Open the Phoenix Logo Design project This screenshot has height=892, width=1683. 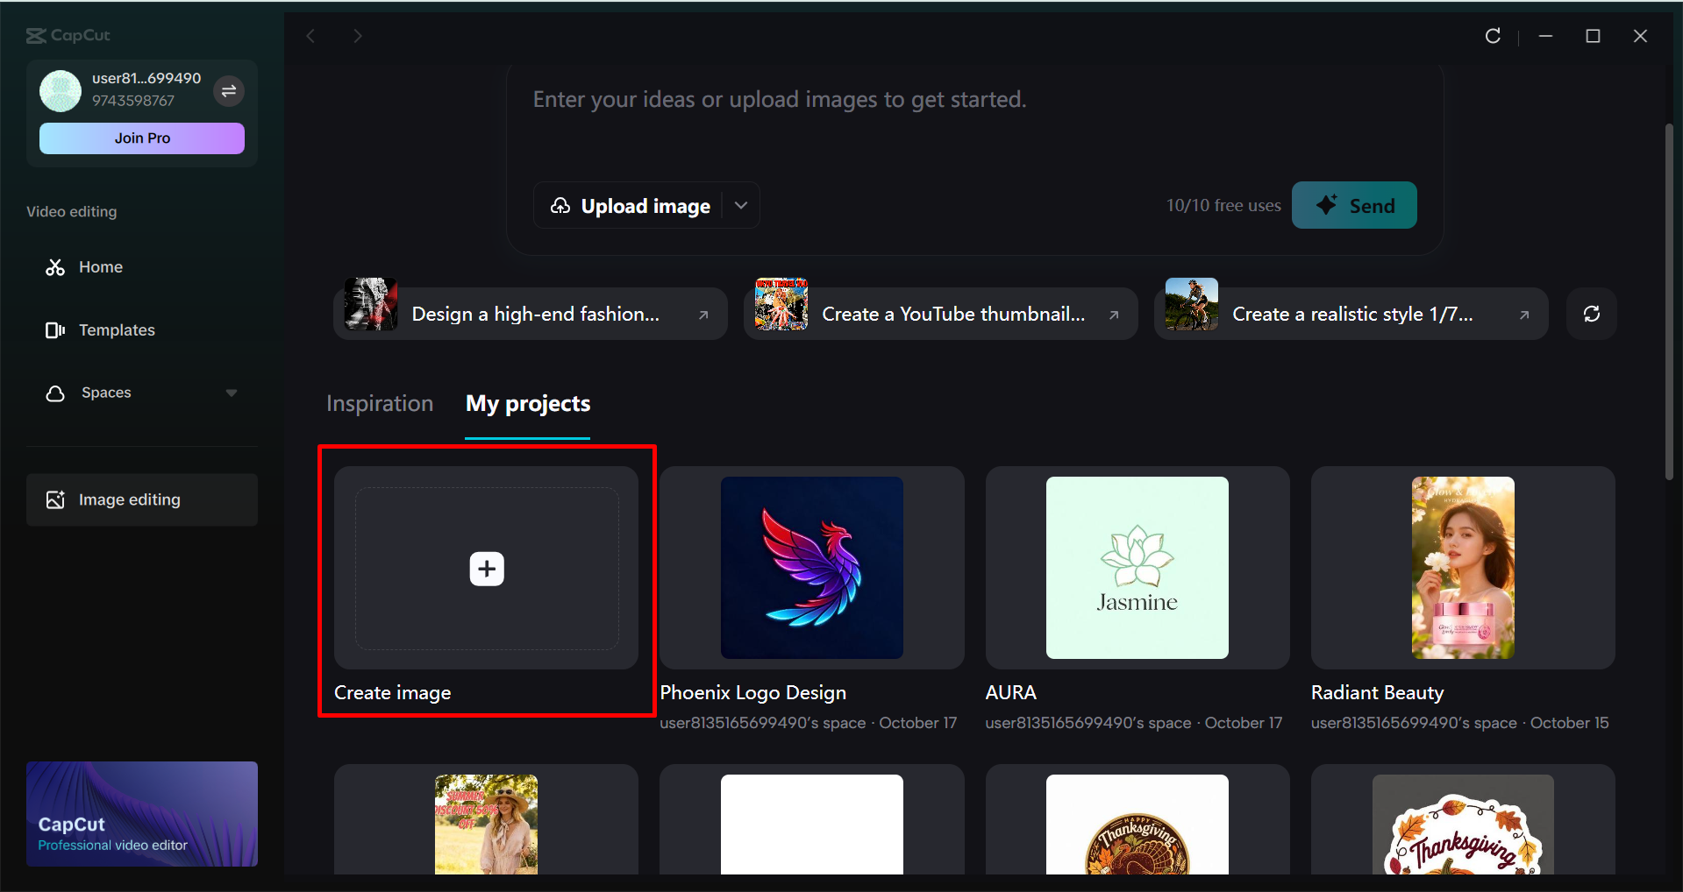click(x=812, y=568)
